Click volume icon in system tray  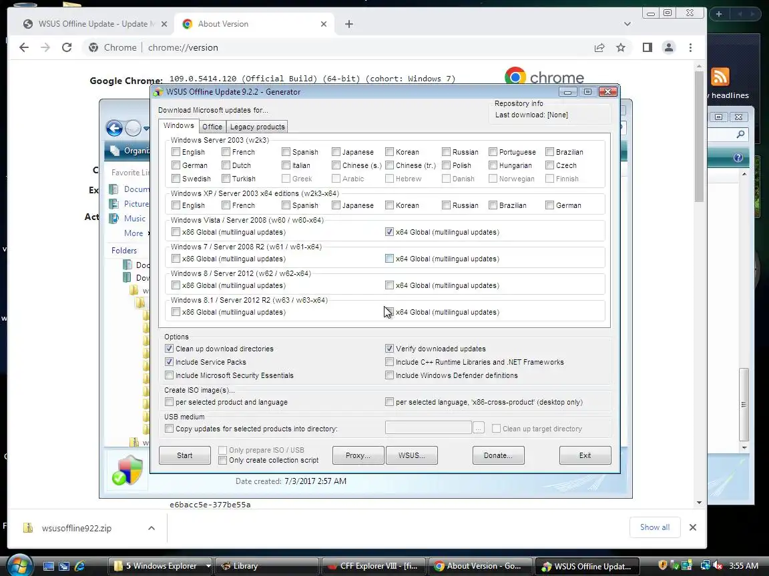pyautogui.click(x=718, y=565)
